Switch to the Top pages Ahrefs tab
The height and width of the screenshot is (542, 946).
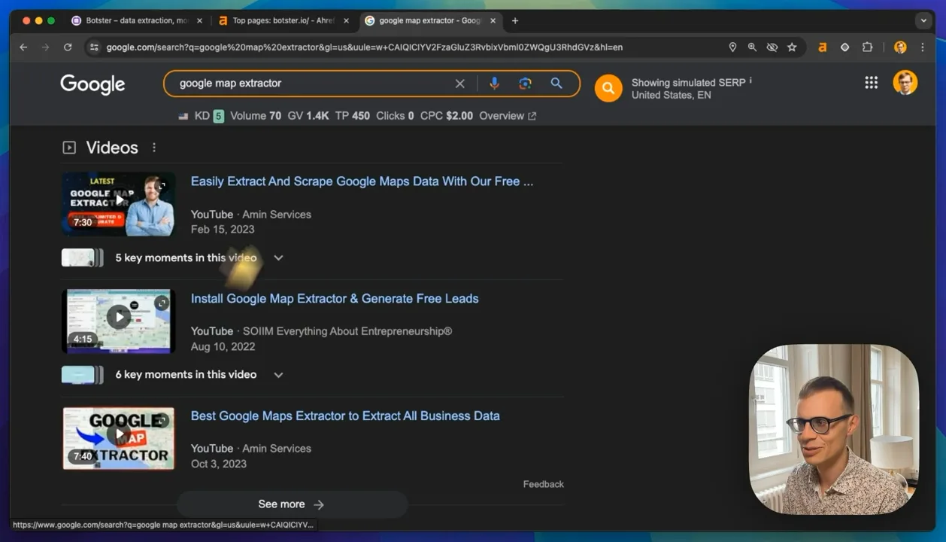tap(284, 21)
